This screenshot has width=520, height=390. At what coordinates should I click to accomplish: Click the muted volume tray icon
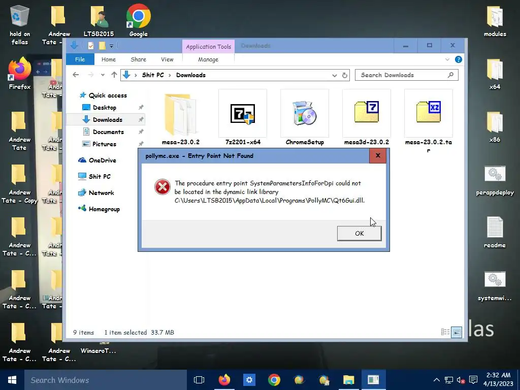(x=461, y=380)
